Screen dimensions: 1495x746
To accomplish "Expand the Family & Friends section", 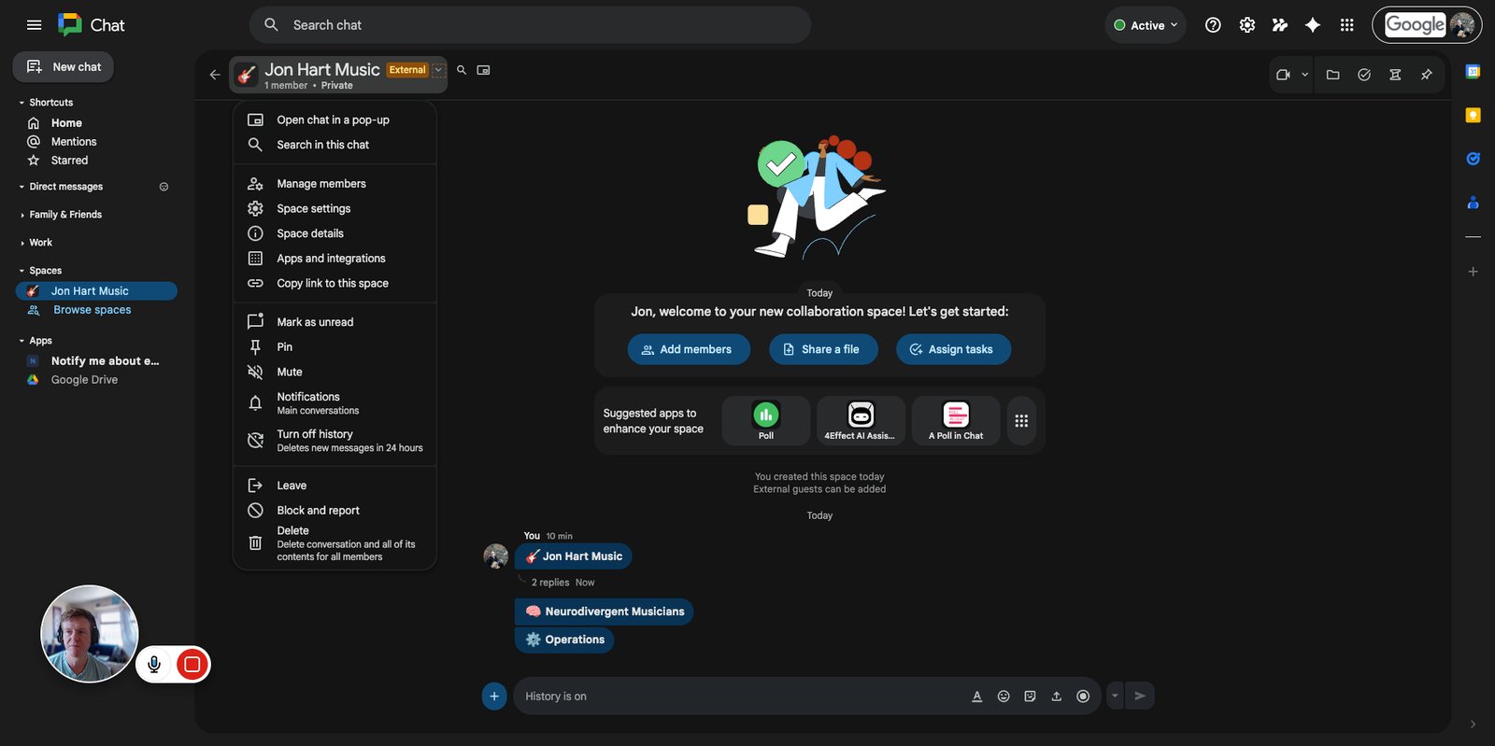I will click(21, 215).
